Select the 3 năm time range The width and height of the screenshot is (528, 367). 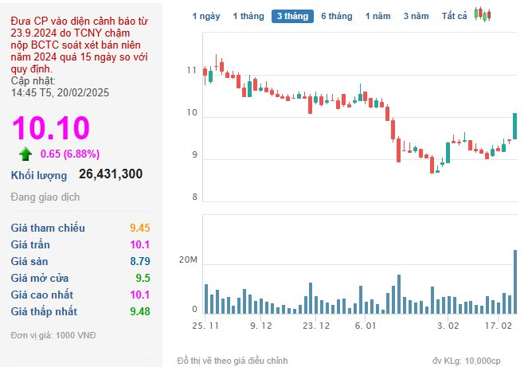tap(417, 16)
